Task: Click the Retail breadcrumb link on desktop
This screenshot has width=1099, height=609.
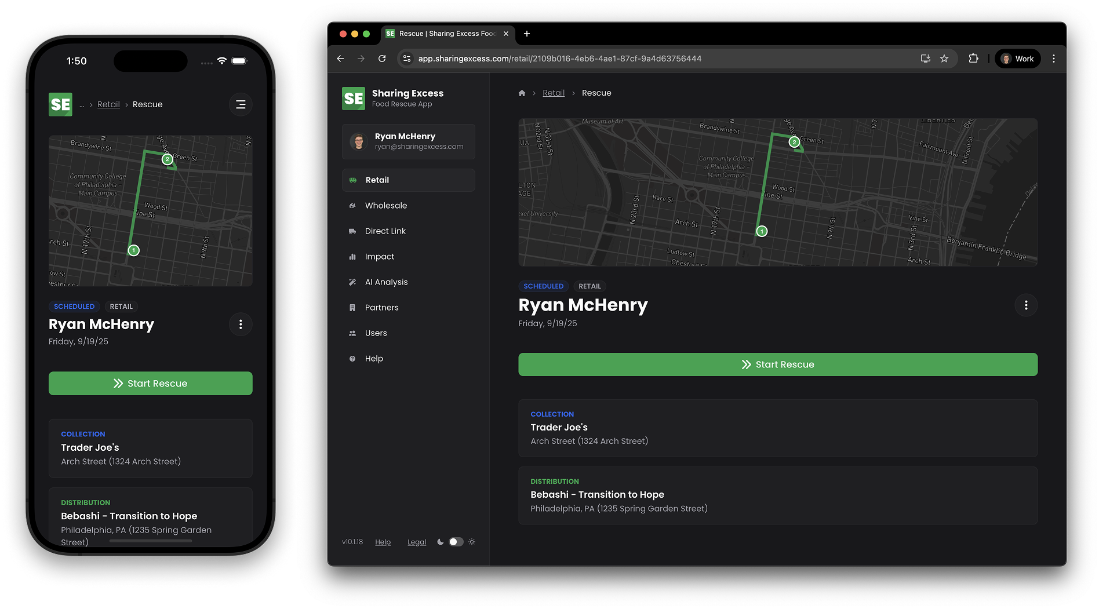Action: (553, 93)
